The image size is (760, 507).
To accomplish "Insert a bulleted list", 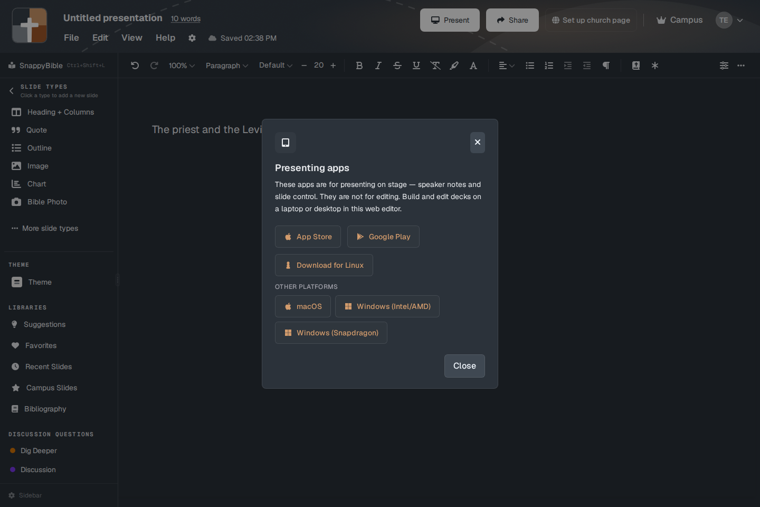I will (530, 65).
